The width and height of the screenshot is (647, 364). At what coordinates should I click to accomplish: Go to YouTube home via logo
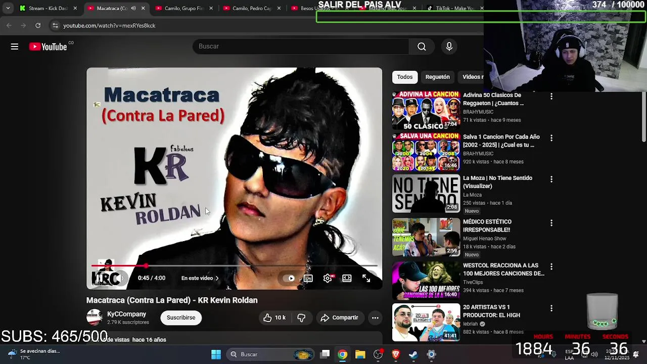[48, 47]
